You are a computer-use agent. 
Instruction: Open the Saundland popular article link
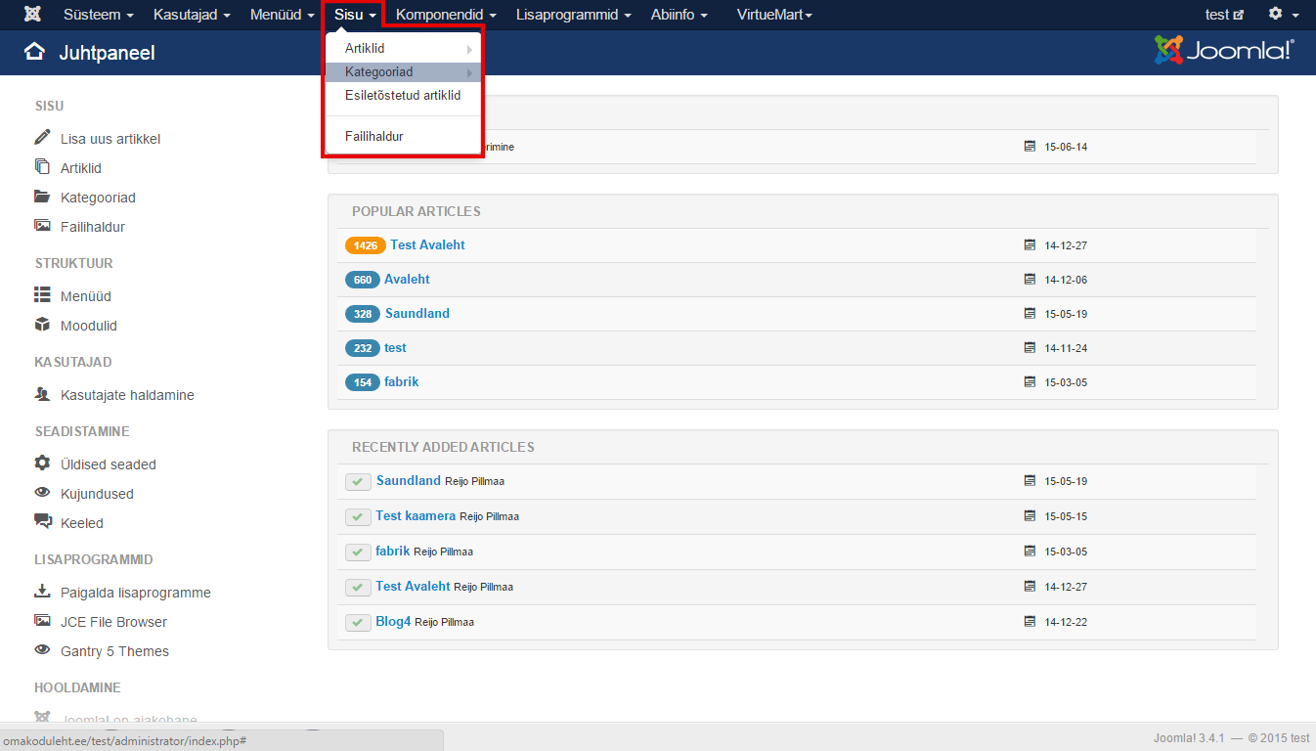click(417, 313)
